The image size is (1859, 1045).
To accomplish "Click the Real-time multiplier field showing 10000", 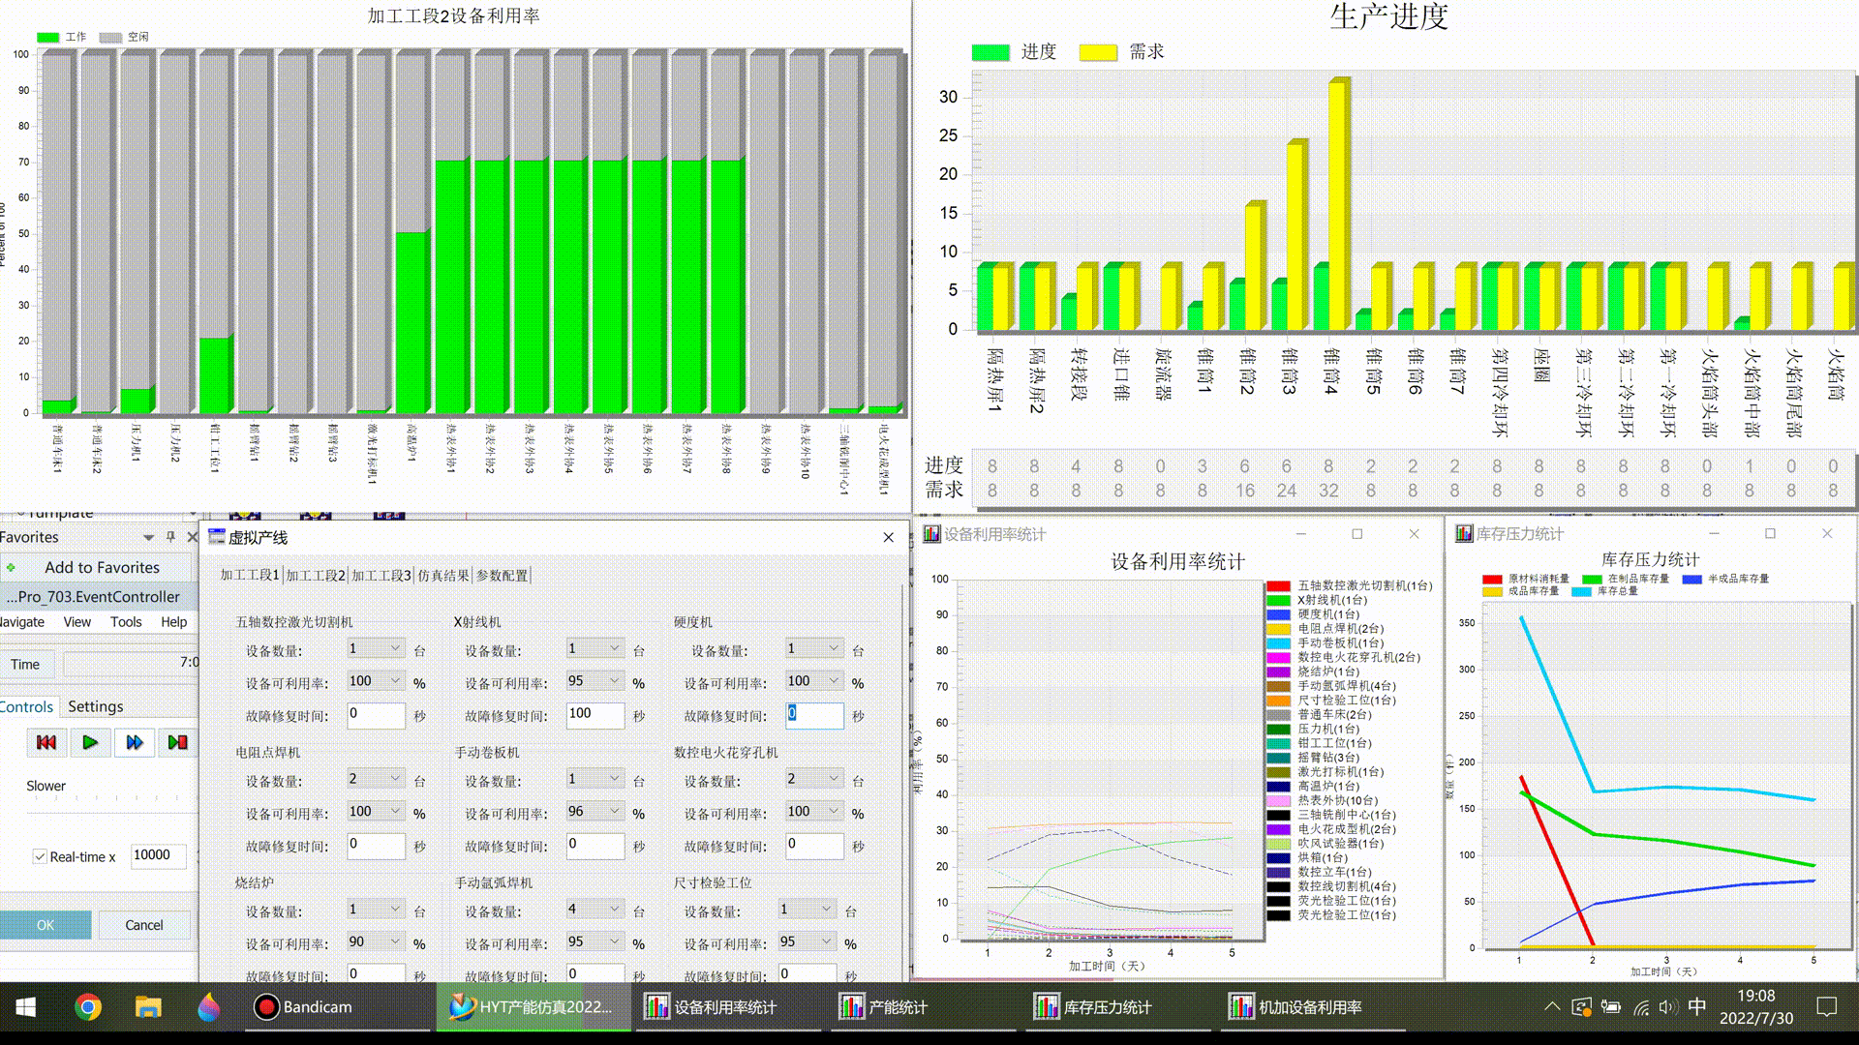I will coord(158,855).
